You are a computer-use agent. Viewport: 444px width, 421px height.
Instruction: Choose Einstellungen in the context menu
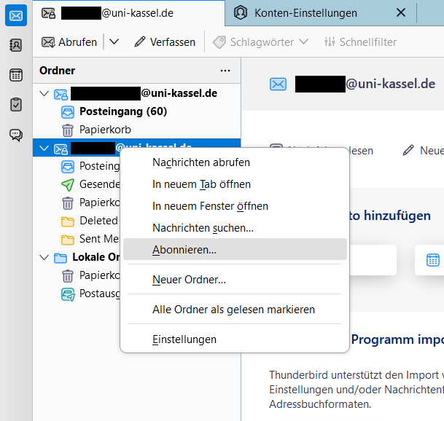tap(235, 339)
